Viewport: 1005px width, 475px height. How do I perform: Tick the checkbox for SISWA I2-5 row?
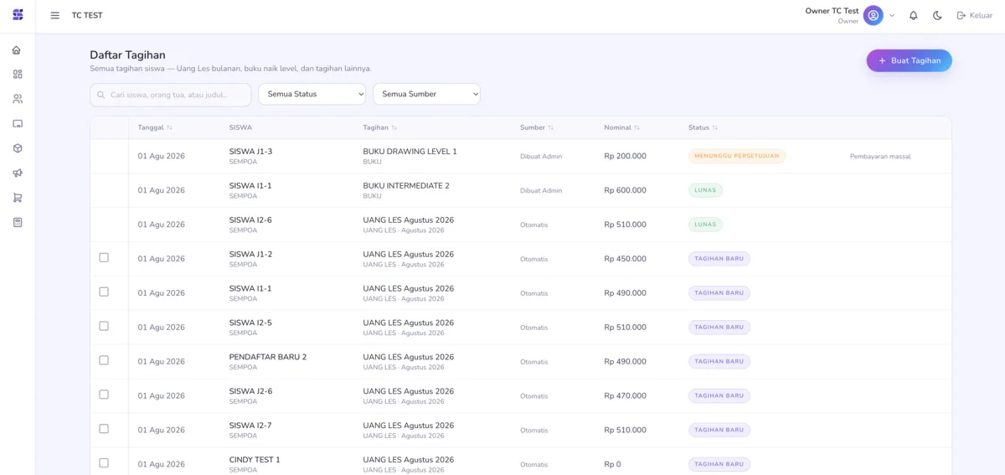click(104, 326)
